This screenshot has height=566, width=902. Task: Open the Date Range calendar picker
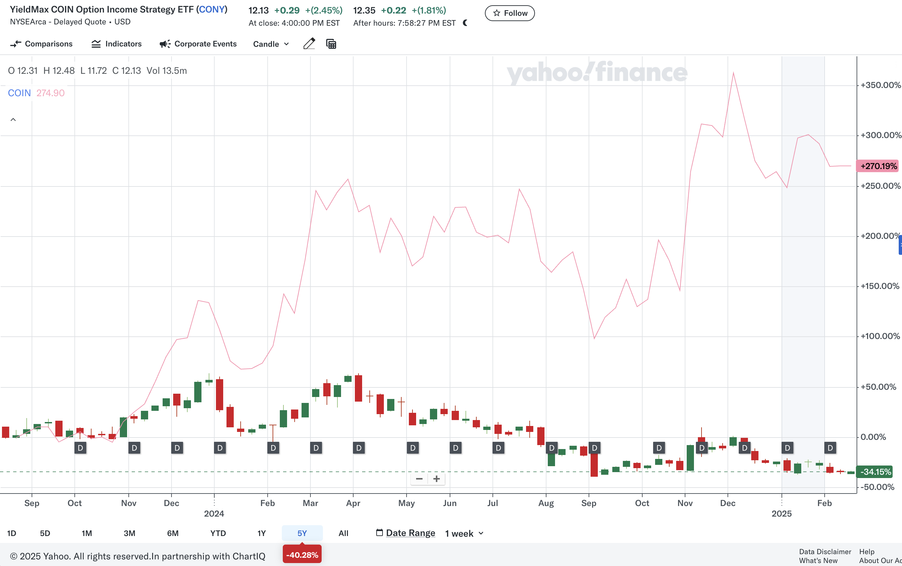pos(379,532)
